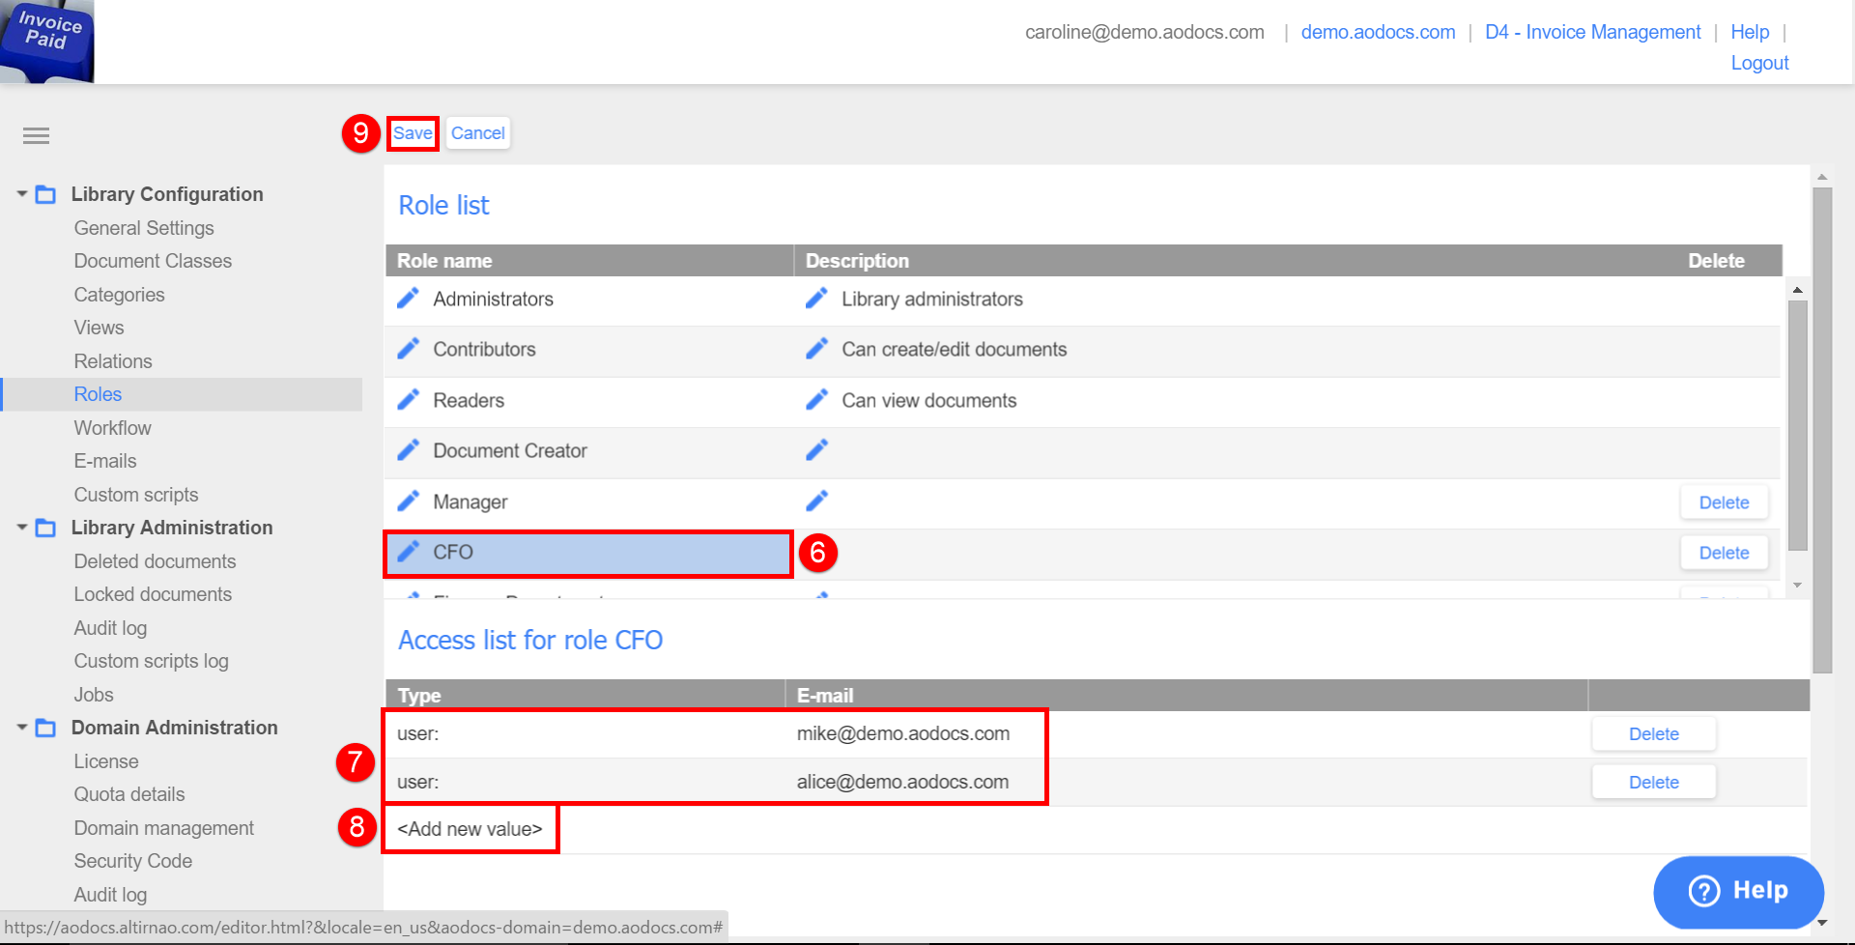Edit the CFO role name pencil
1855x945 pixels.
(409, 551)
